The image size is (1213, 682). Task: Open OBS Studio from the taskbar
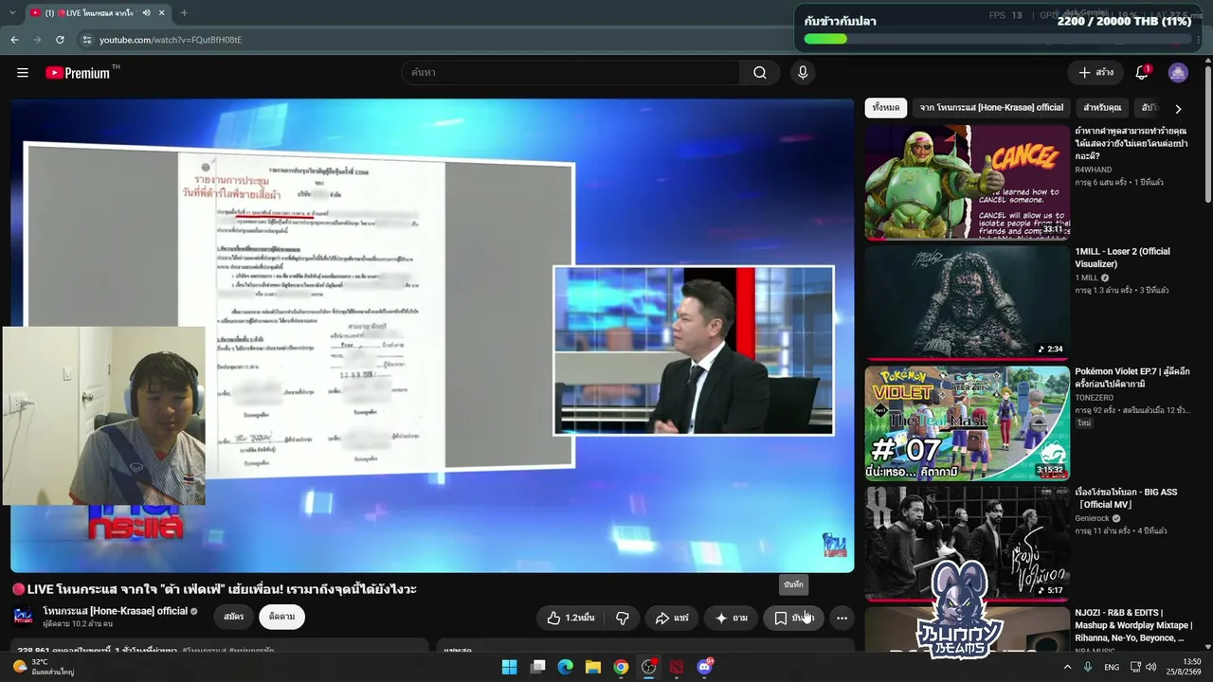pos(648,667)
